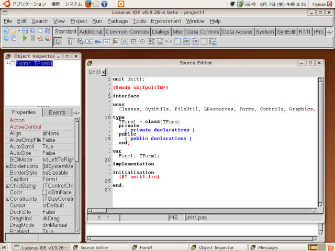335x251 pixels.
Task: Open the File menu
Action: tap(8, 21)
